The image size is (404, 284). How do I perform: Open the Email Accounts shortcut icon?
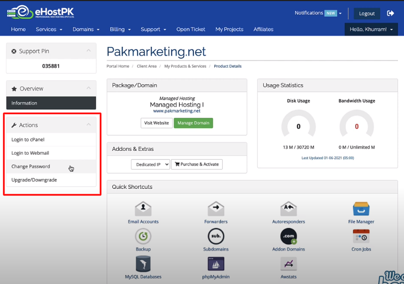143,209
